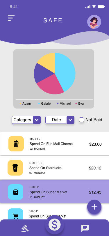Enable the Not Paid checkbox
The width and height of the screenshot is (109, 236).
[x=81, y=120]
